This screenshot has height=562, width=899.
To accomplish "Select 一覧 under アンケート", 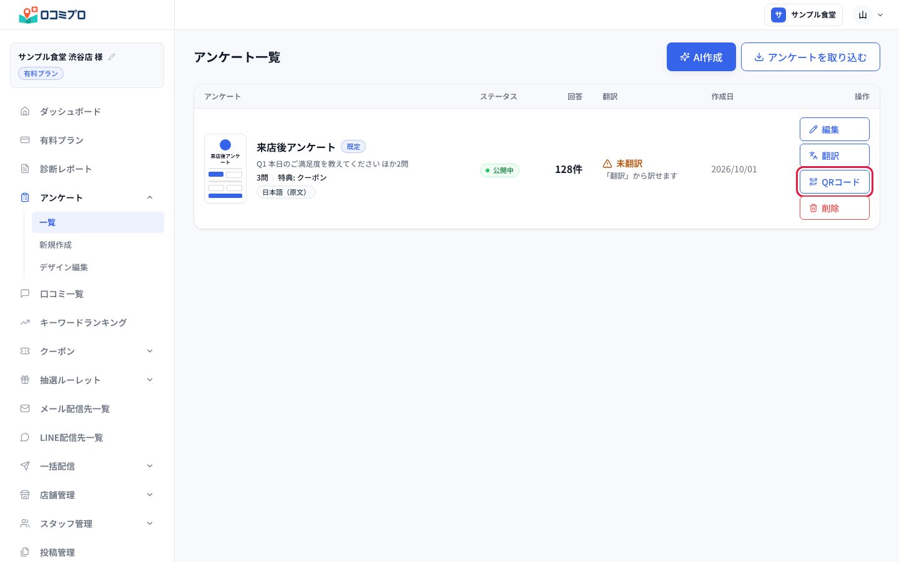I will (x=98, y=222).
